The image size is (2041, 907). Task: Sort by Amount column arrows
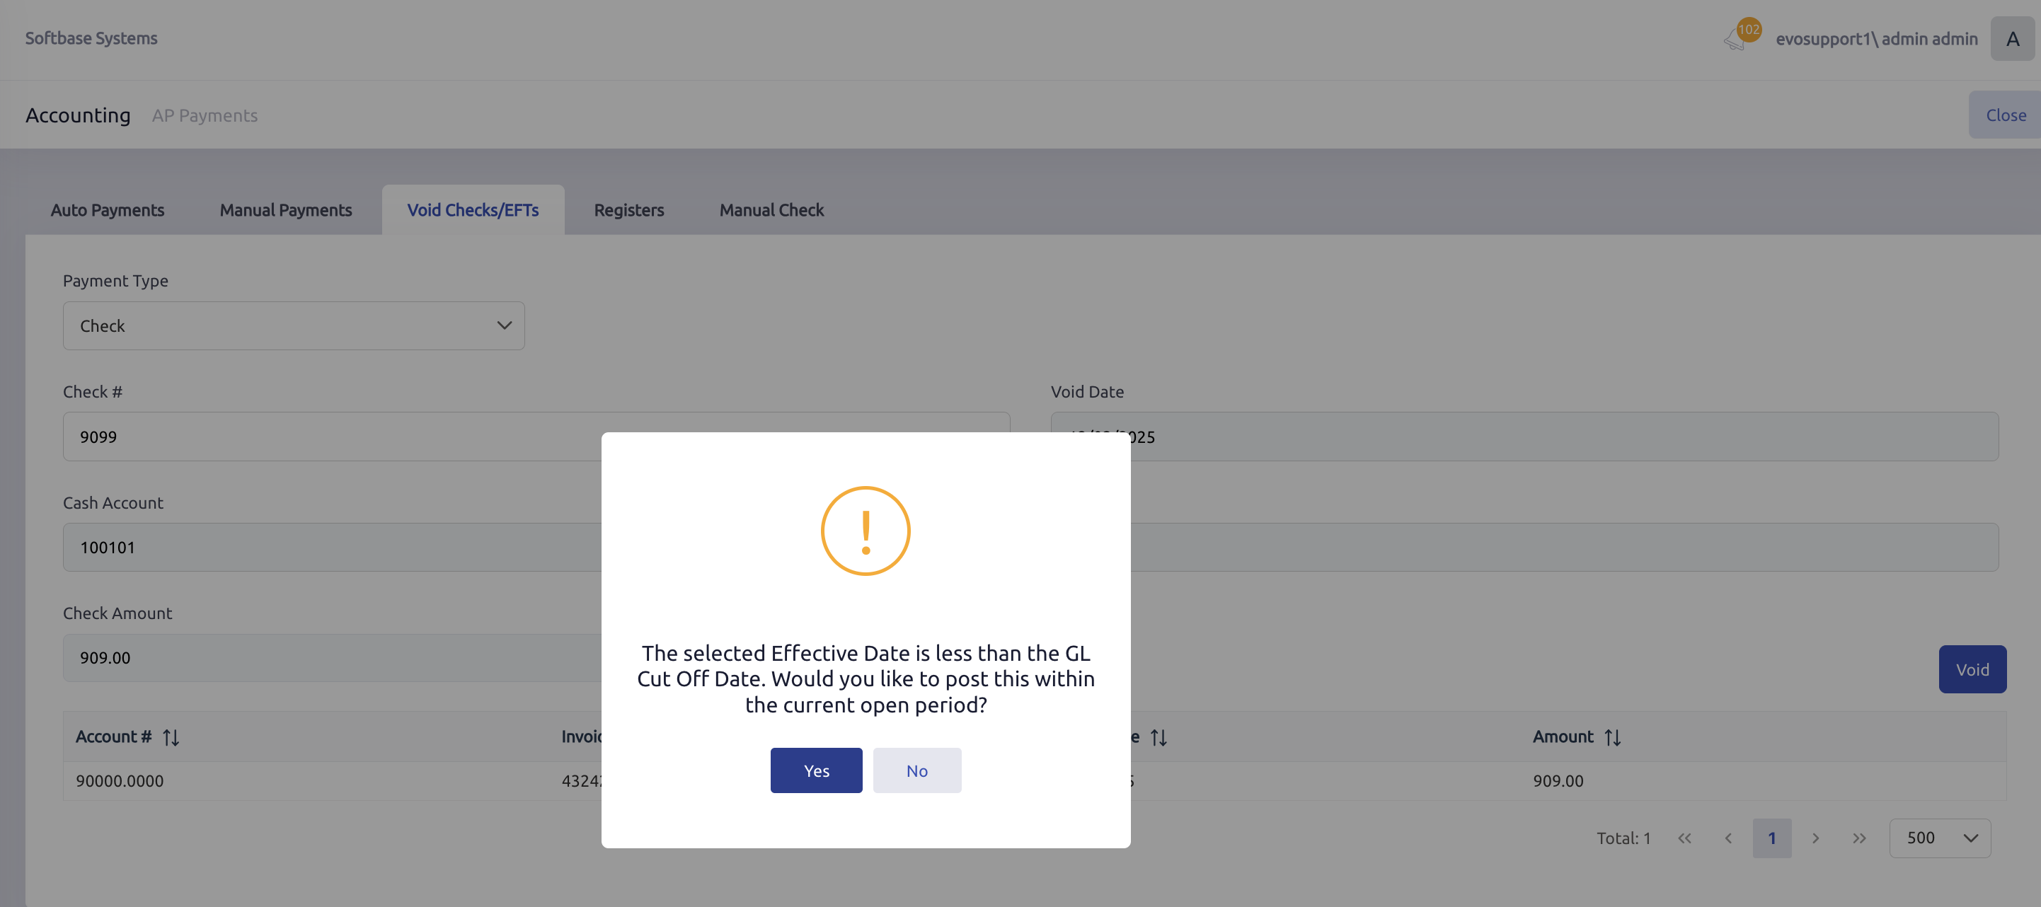click(1611, 737)
